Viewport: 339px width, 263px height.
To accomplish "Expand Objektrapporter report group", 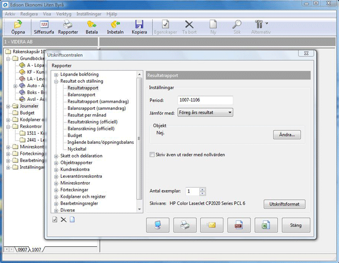I will point(56,163).
